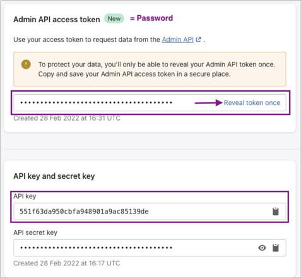Show the API secret key with eye icon
The width and height of the screenshot is (301, 278).
tap(262, 248)
